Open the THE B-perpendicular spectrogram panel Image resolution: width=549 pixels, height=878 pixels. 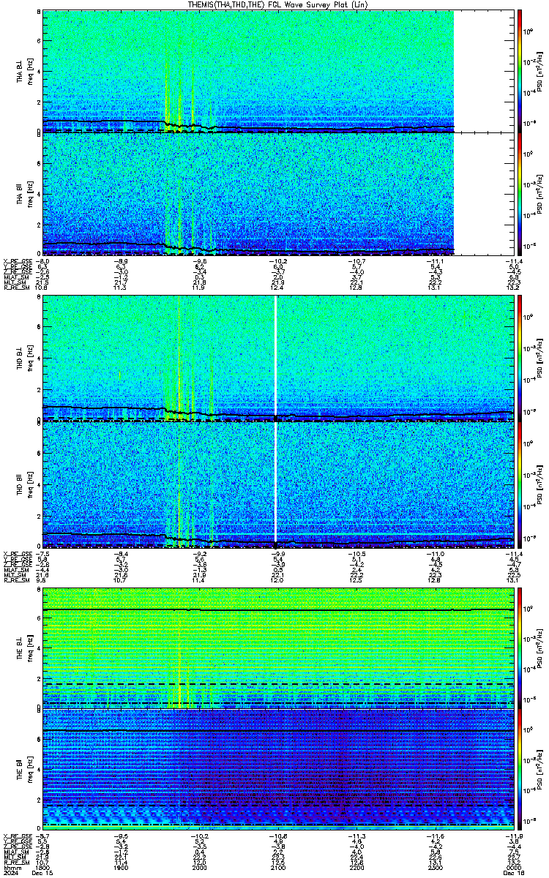[277, 647]
